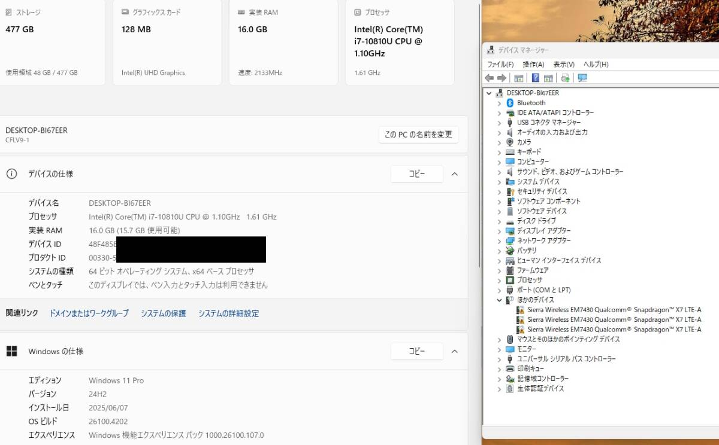Toggle the console tree pane toolbar icon

tap(519, 78)
